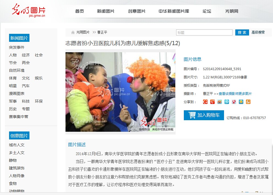Share via second red share icon
The width and height of the screenshot is (273, 195).
click(x=212, y=102)
